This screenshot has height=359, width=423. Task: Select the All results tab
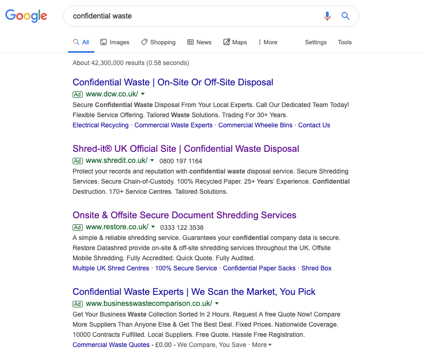coord(81,42)
